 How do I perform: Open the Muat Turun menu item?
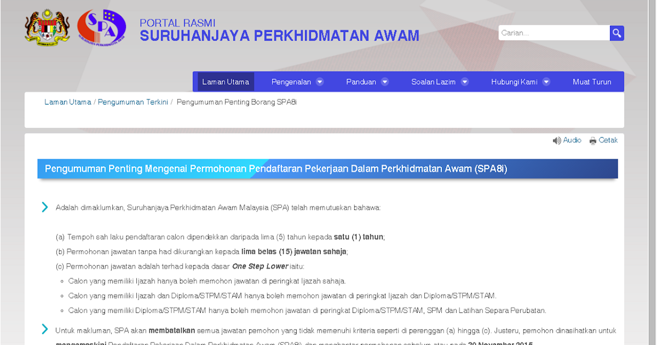(x=592, y=82)
